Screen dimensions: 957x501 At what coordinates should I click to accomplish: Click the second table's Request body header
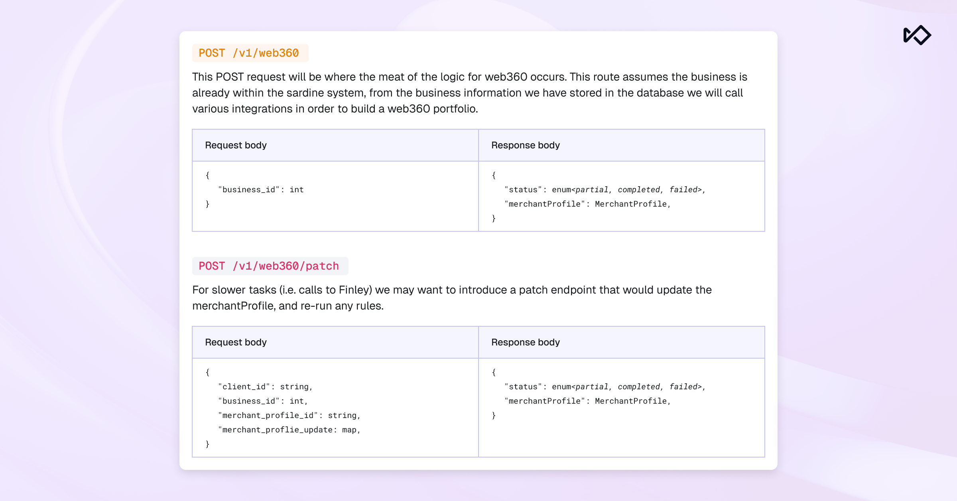click(236, 342)
